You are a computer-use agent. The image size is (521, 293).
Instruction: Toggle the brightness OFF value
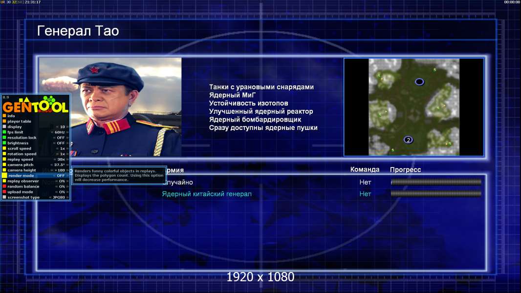61,143
